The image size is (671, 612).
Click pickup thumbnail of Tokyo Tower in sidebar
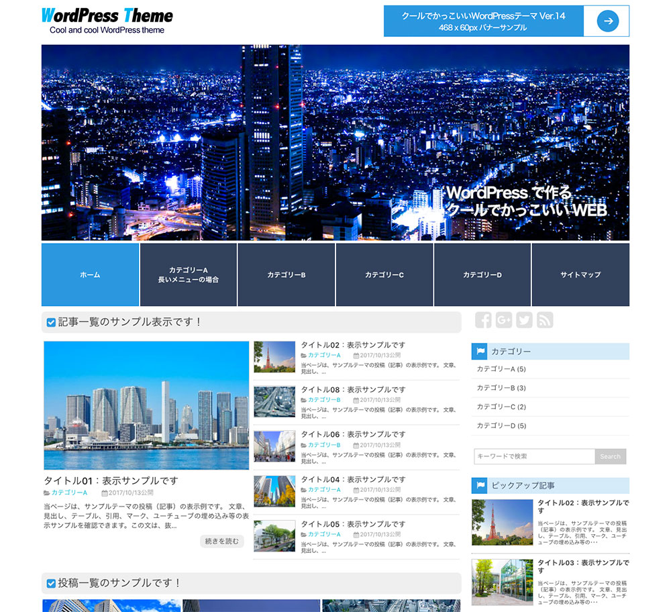click(x=503, y=522)
